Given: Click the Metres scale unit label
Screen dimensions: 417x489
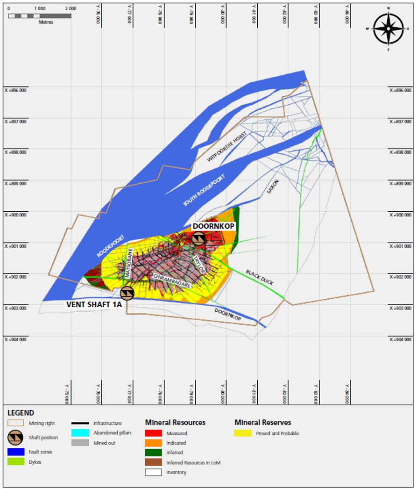Looking at the screenshot, I should [46, 22].
